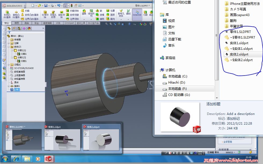Open the DimXpertManager tab icon

[x=24, y=28]
